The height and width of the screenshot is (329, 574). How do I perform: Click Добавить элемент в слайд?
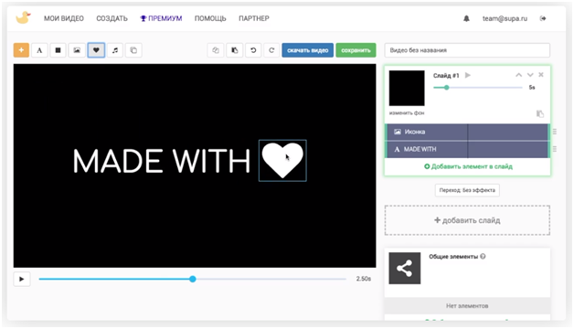click(468, 166)
